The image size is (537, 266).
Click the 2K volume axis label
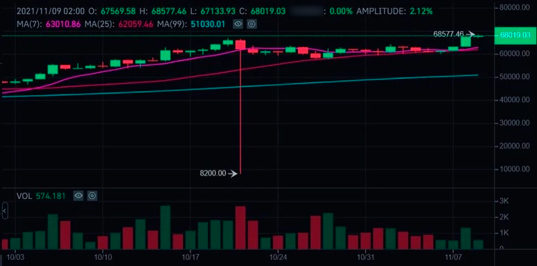click(504, 217)
